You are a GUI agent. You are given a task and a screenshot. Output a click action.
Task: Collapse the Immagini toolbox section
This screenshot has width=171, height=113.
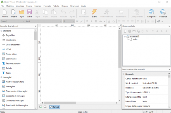1,77
